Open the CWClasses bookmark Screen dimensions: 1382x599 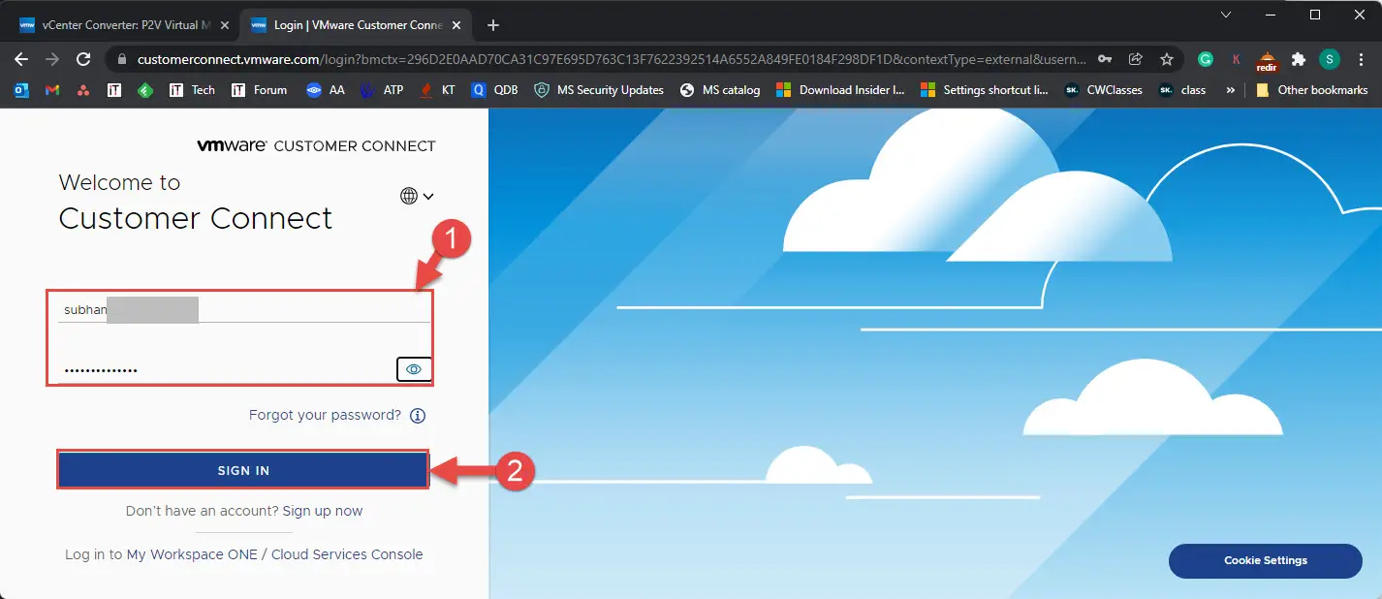coord(1103,90)
